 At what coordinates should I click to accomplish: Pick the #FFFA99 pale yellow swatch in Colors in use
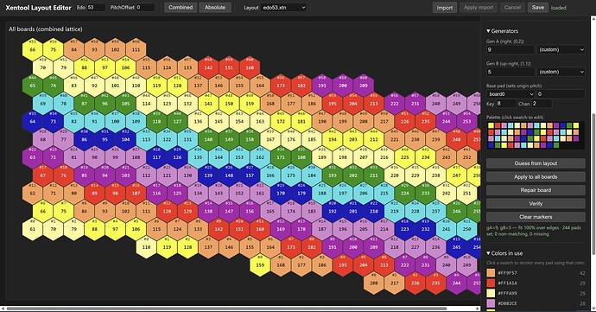[491, 293]
